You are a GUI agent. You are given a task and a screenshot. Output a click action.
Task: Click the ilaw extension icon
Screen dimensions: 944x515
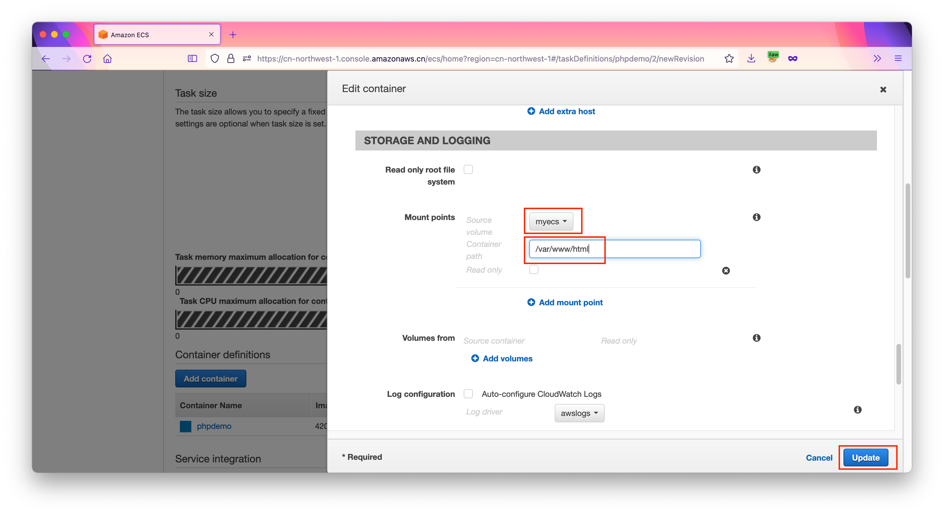(773, 57)
